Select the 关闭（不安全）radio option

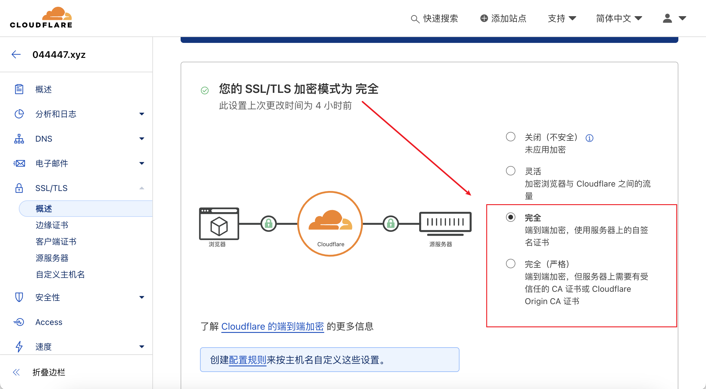510,137
